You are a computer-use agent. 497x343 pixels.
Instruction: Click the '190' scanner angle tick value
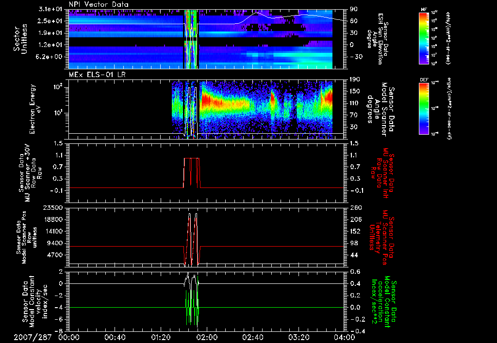point(355,79)
